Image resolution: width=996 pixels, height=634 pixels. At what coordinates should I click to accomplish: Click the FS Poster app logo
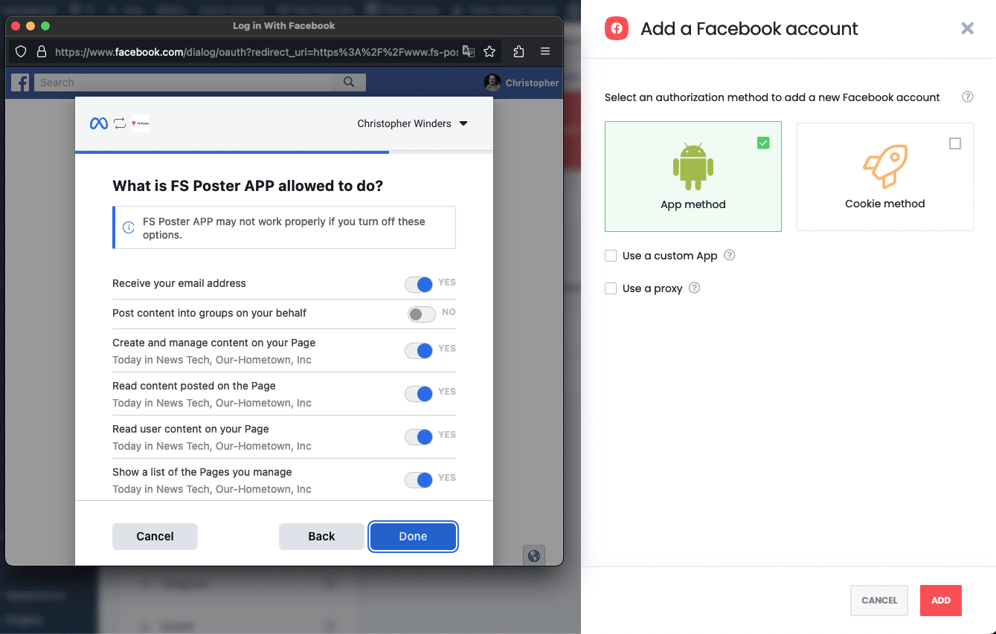[x=141, y=123]
